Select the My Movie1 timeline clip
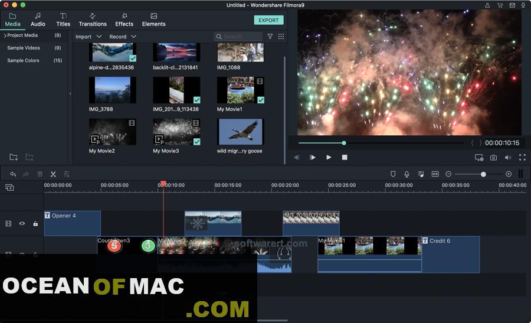The image size is (531, 323). click(x=369, y=255)
